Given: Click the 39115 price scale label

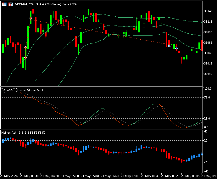Looking at the screenshot, I should click(208, 22).
